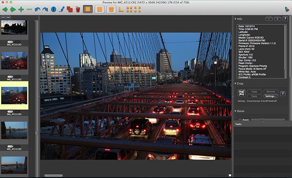The height and width of the screenshot is (178, 292).
Task: Click the blue pen edit icon
Action: pos(61,9)
